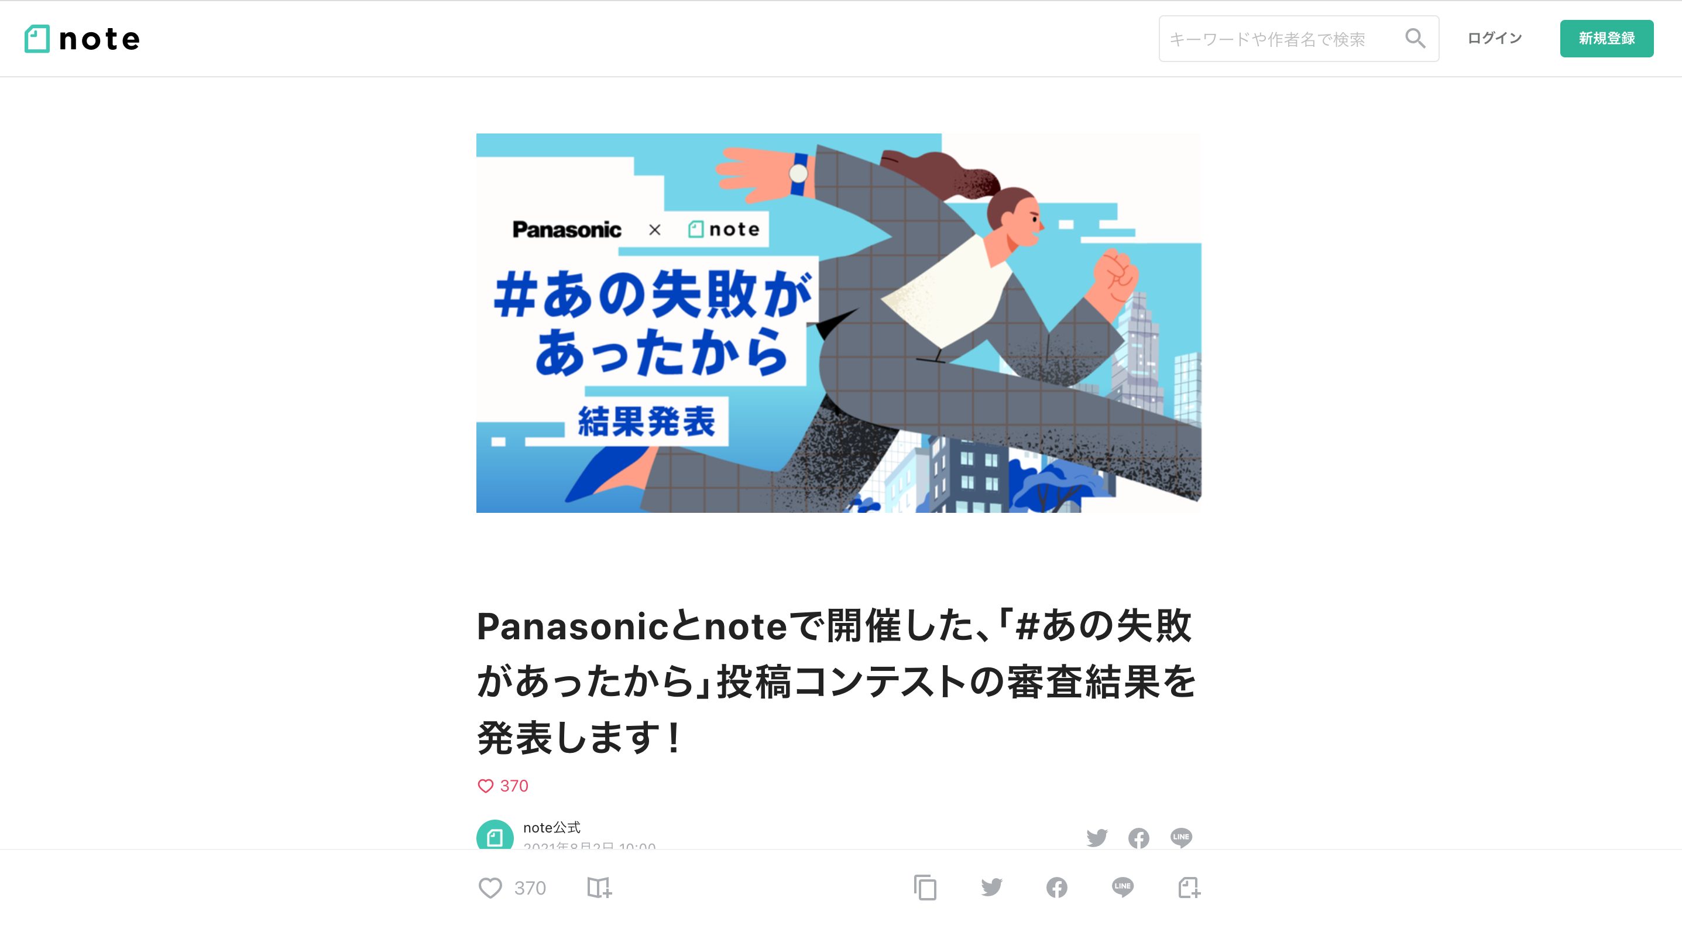The width and height of the screenshot is (1682, 925).
Task: Open the ログイン login link
Action: pyautogui.click(x=1495, y=39)
